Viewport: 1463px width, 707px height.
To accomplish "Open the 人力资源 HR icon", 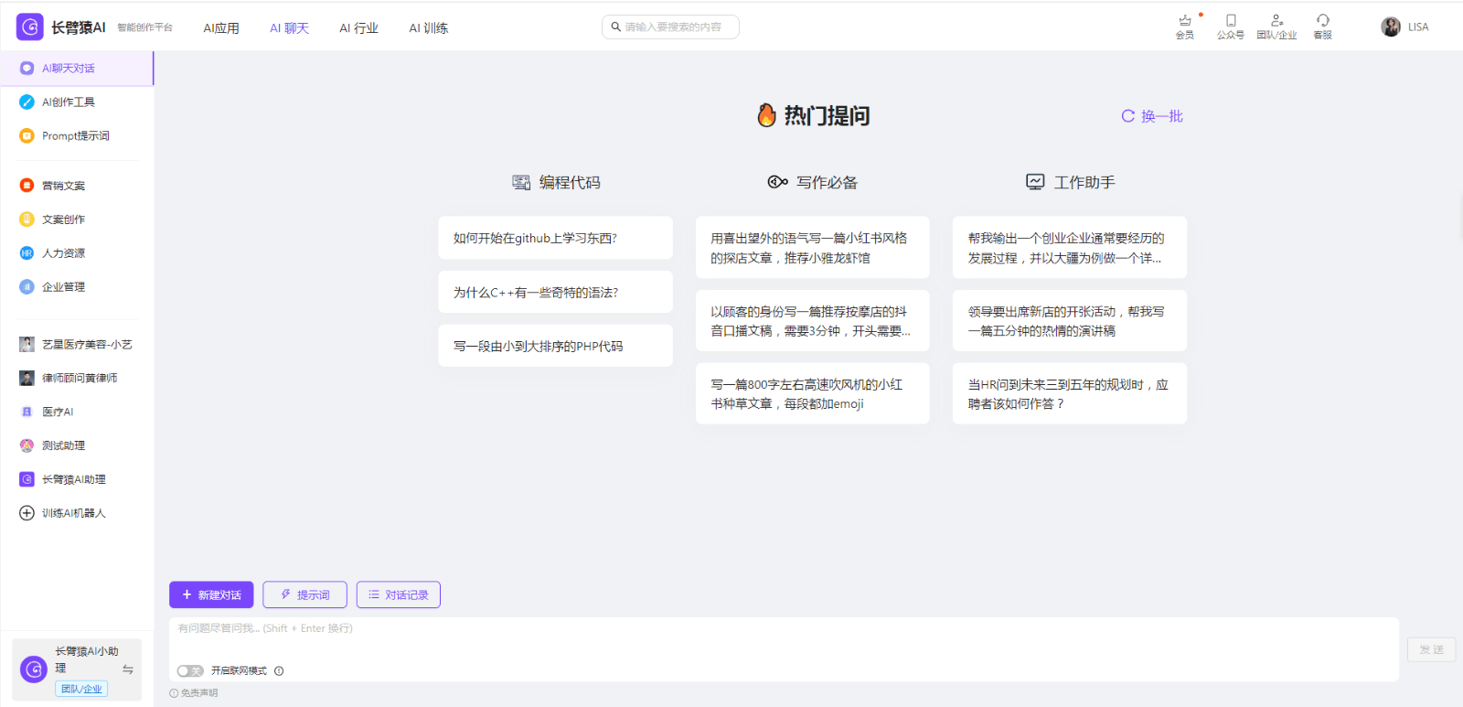I will coord(27,253).
